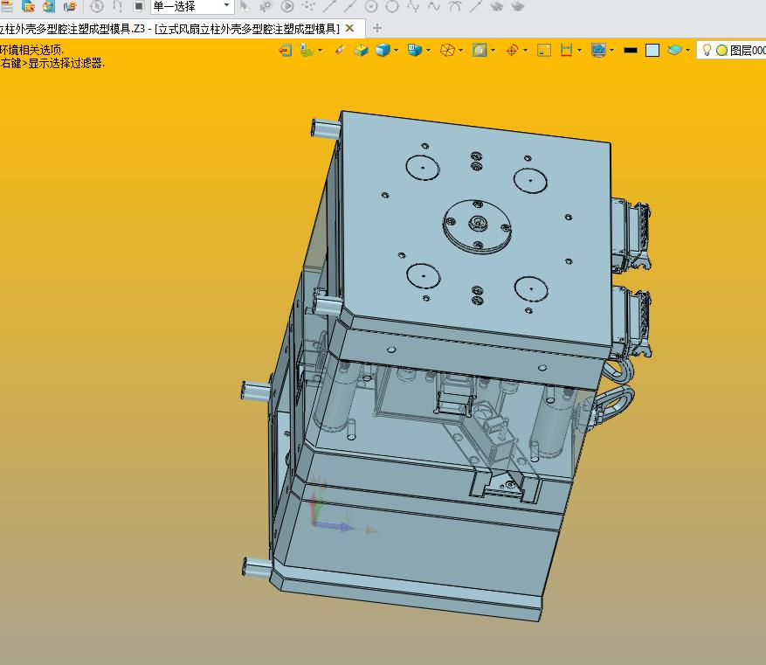Click the shaded blue cube display icon
Viewport: 766px width, 665px height.
tap(382, 51)
